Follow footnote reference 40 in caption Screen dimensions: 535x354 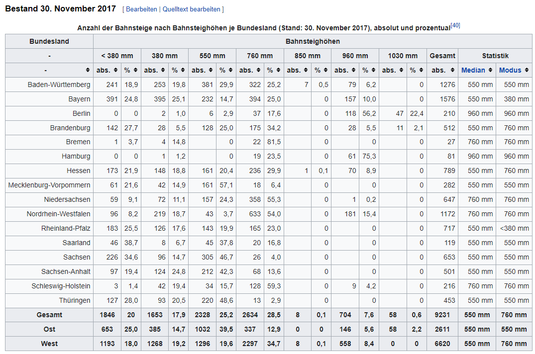[x=455, y=25]
